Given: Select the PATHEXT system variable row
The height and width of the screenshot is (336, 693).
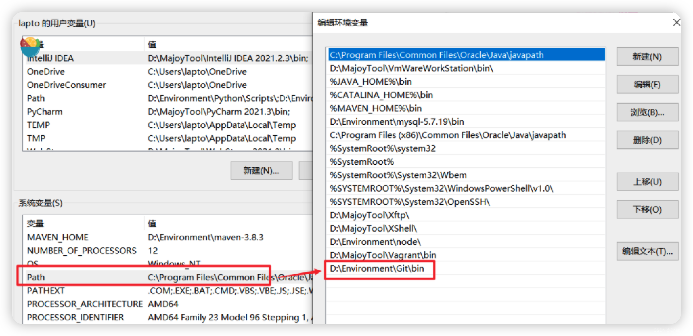Looking at the screenshot, I should click(x=168, y=291).
